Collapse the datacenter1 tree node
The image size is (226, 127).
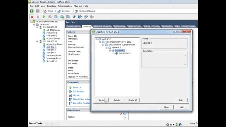point(34,24)
